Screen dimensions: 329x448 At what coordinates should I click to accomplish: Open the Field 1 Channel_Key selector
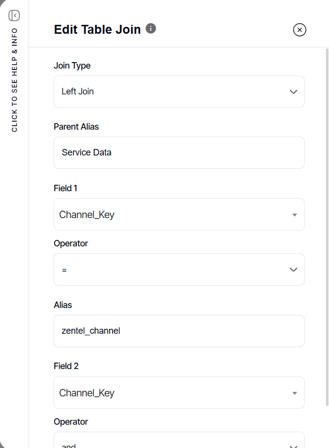point(179,214)
